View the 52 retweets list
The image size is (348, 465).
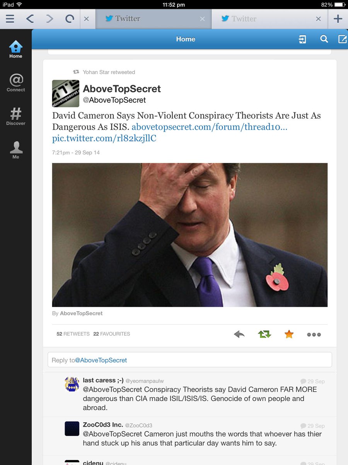[73, 334]
